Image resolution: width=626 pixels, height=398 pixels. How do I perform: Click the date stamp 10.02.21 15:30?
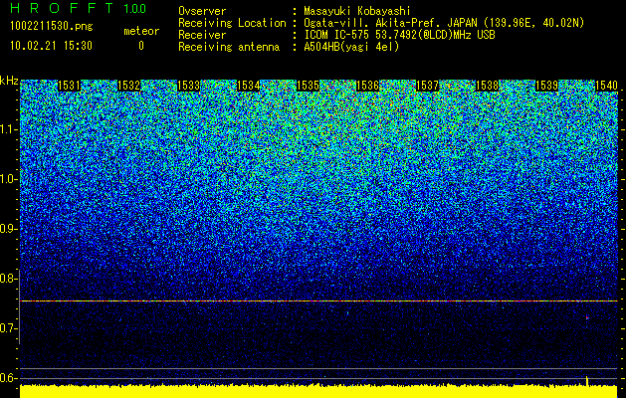point(51,46)
